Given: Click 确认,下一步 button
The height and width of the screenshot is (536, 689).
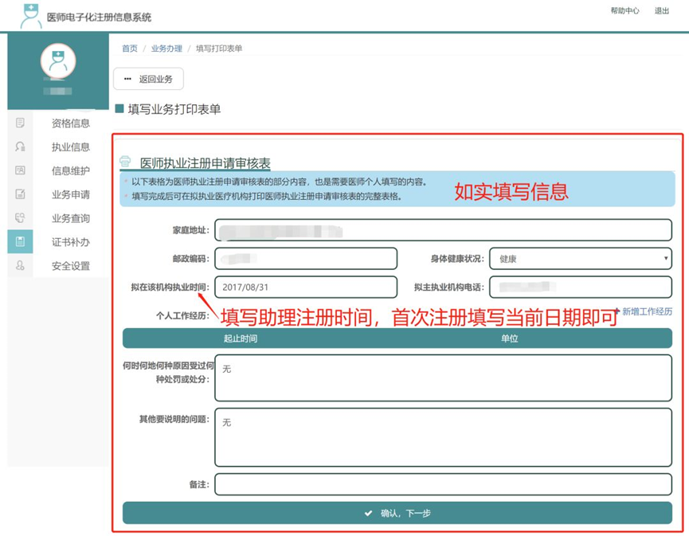Looking at the screenshot, I should [397, 513].
